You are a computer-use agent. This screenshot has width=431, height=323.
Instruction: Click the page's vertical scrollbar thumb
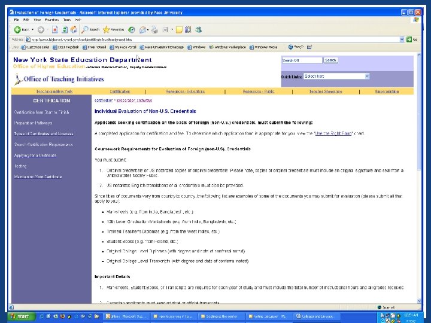(419, 112)
